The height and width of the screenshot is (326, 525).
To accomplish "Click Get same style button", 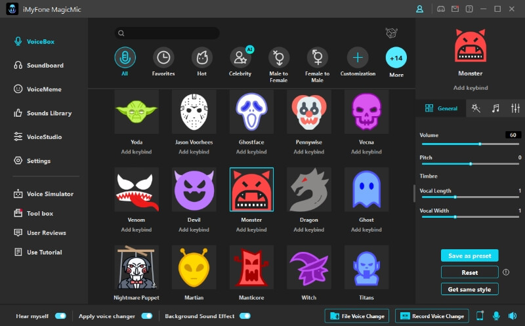I will 469,289.
